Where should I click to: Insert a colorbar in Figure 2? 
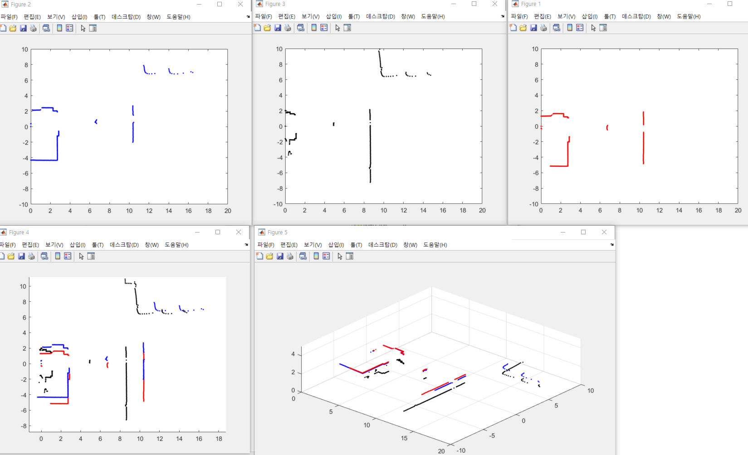point(59,28)
